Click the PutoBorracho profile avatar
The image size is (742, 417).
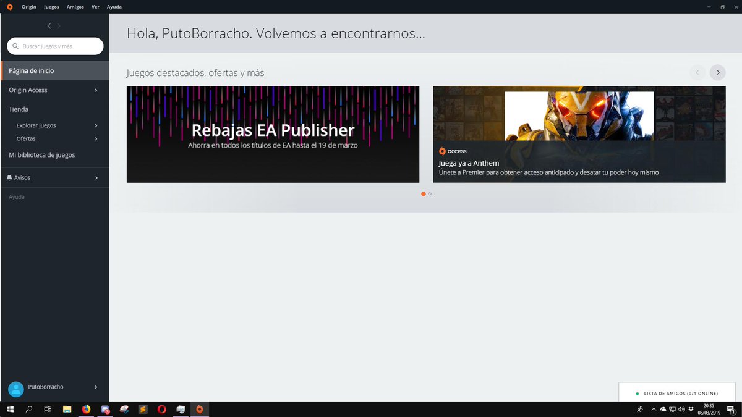click(16, 389)
